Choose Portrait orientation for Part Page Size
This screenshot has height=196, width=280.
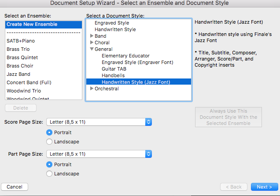(x=49, y=164)
